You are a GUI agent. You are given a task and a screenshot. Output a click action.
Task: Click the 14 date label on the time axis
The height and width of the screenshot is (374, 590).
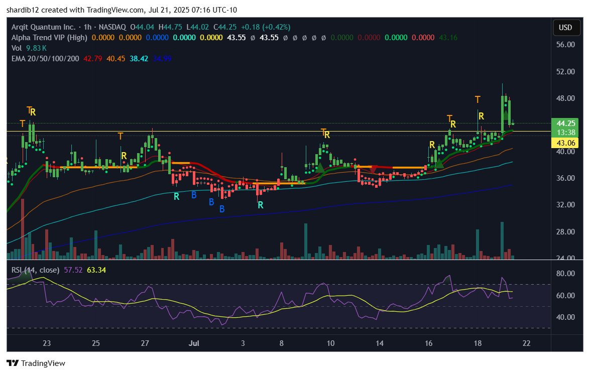tap(380, 343)
